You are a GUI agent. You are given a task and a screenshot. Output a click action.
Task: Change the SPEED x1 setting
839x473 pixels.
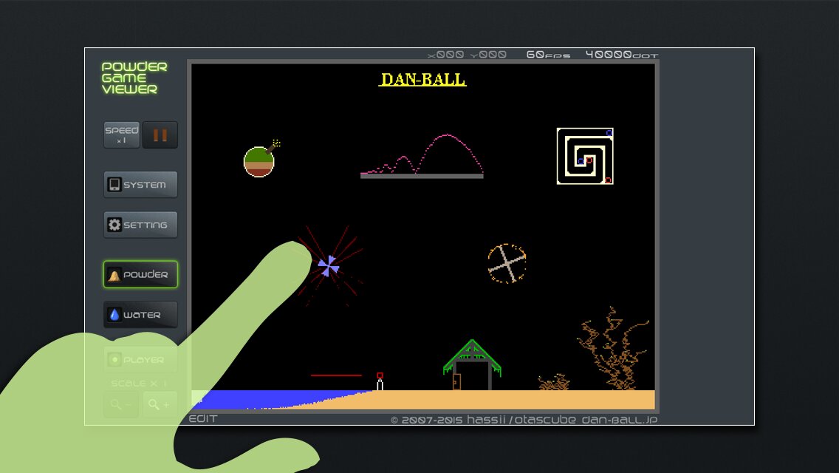[121, 135]
